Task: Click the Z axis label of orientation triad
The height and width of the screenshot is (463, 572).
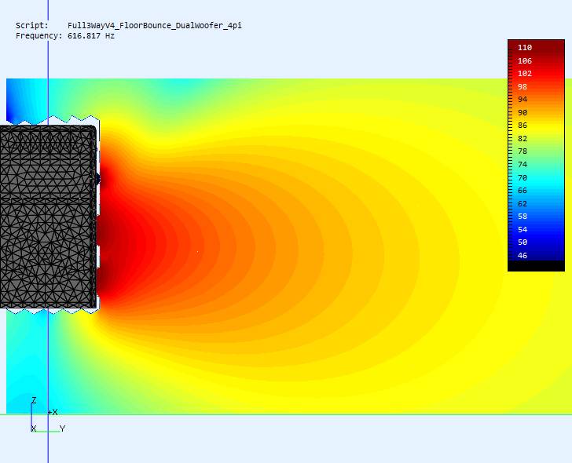Action: click(34, 400)
